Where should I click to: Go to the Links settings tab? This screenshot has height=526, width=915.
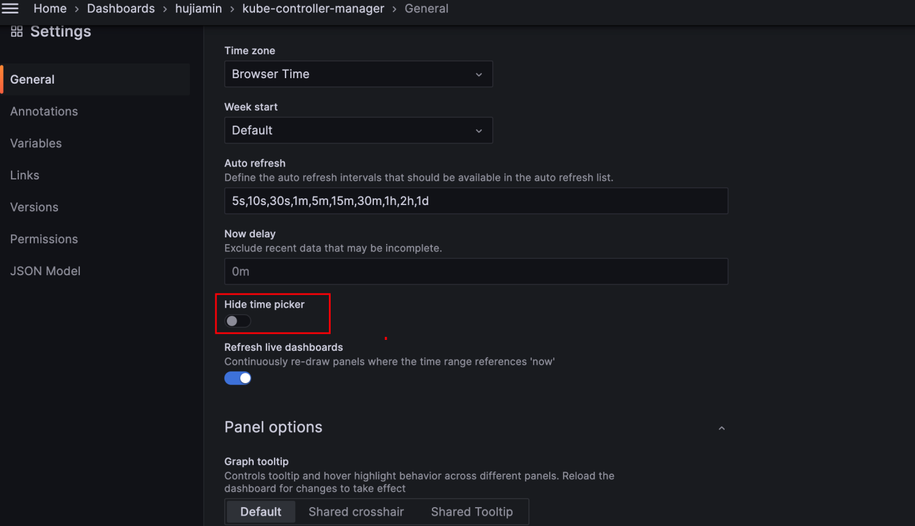pyautogui.click(x=25, y=175)
